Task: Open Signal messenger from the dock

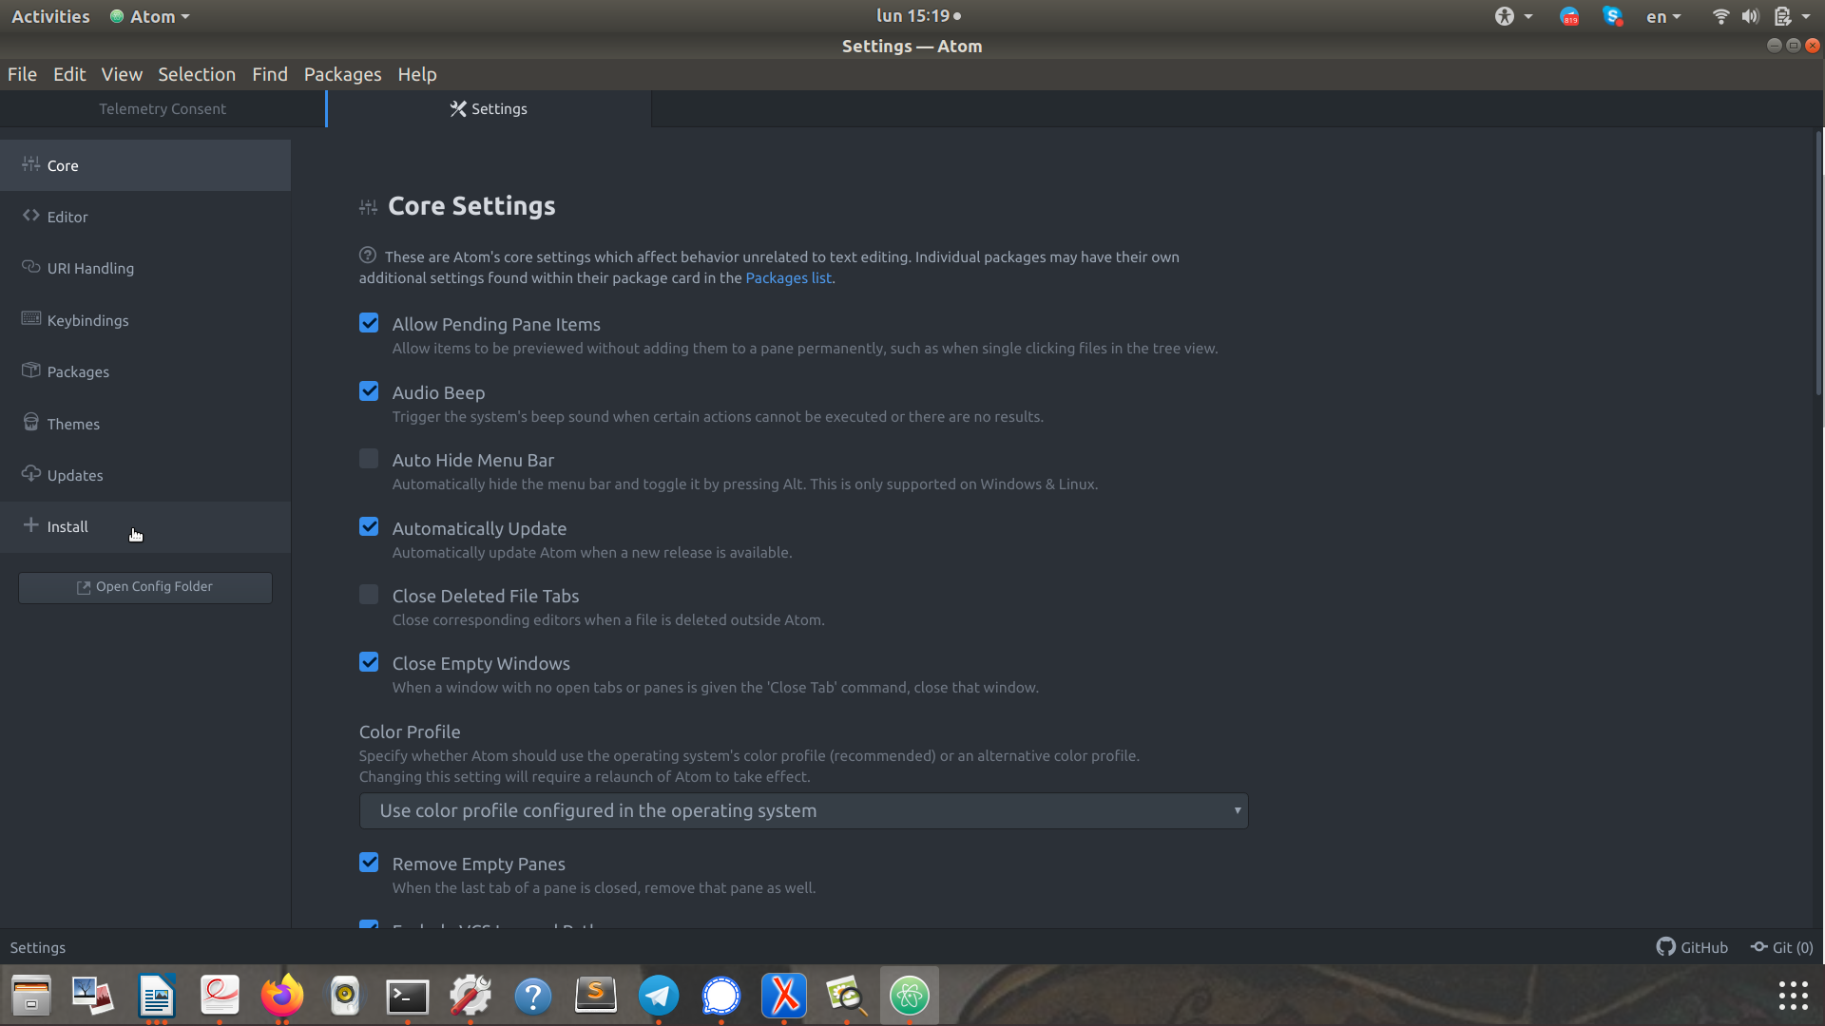Action: point(721,996)
